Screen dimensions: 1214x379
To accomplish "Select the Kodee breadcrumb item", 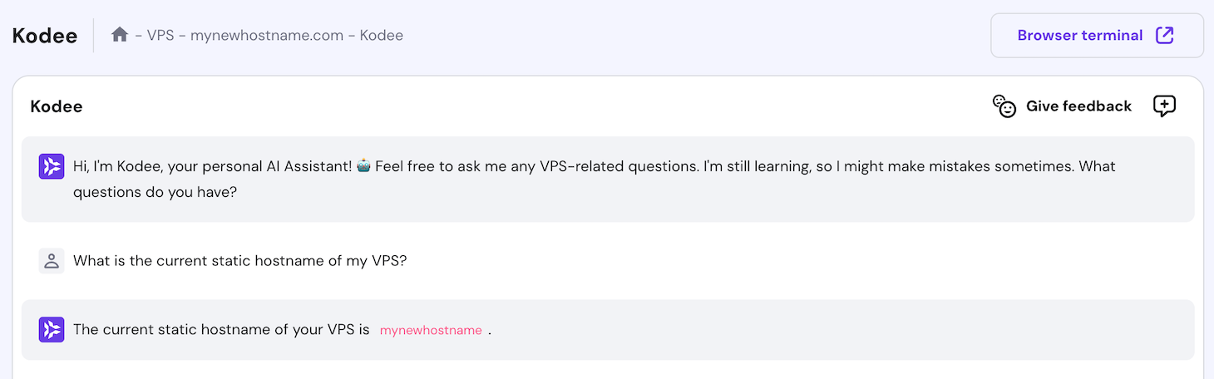I will (x=382, y=36).
